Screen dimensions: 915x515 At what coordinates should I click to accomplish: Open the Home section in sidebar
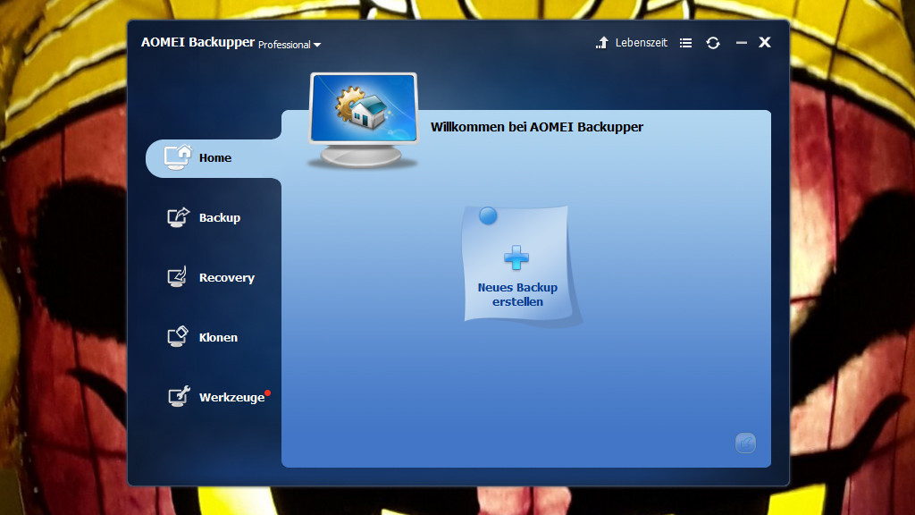[214, 158]
